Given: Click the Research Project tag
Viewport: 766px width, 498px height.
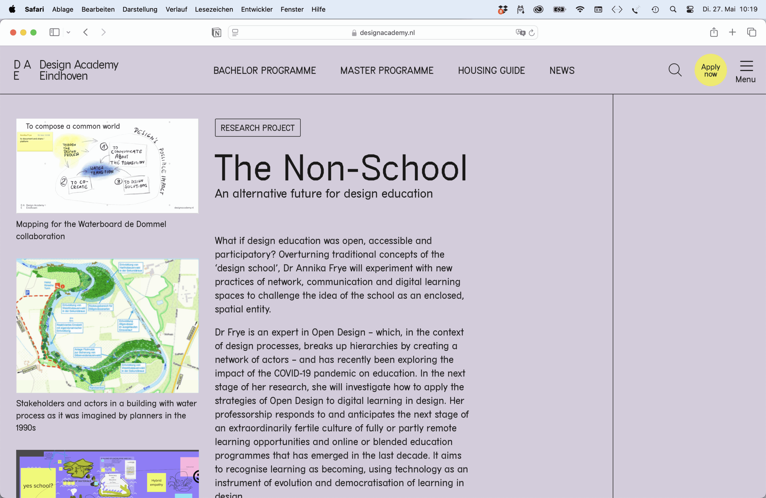Looking at the screenshot, I should pyautogui.click(x=258, y=128).
